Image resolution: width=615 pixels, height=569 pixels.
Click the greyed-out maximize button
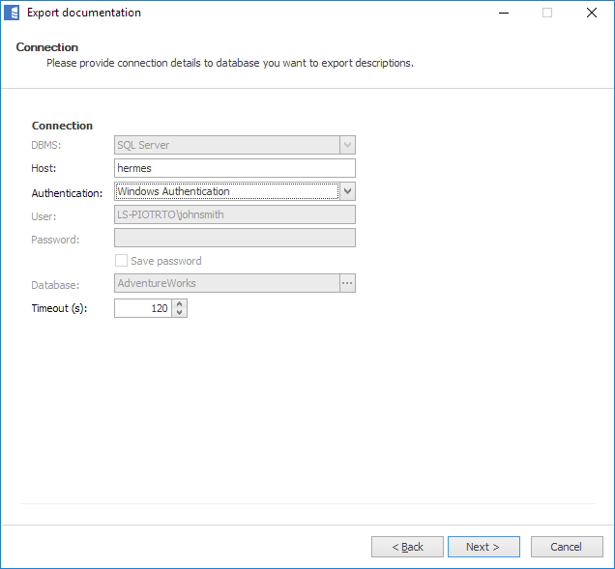tap(547, 14)
